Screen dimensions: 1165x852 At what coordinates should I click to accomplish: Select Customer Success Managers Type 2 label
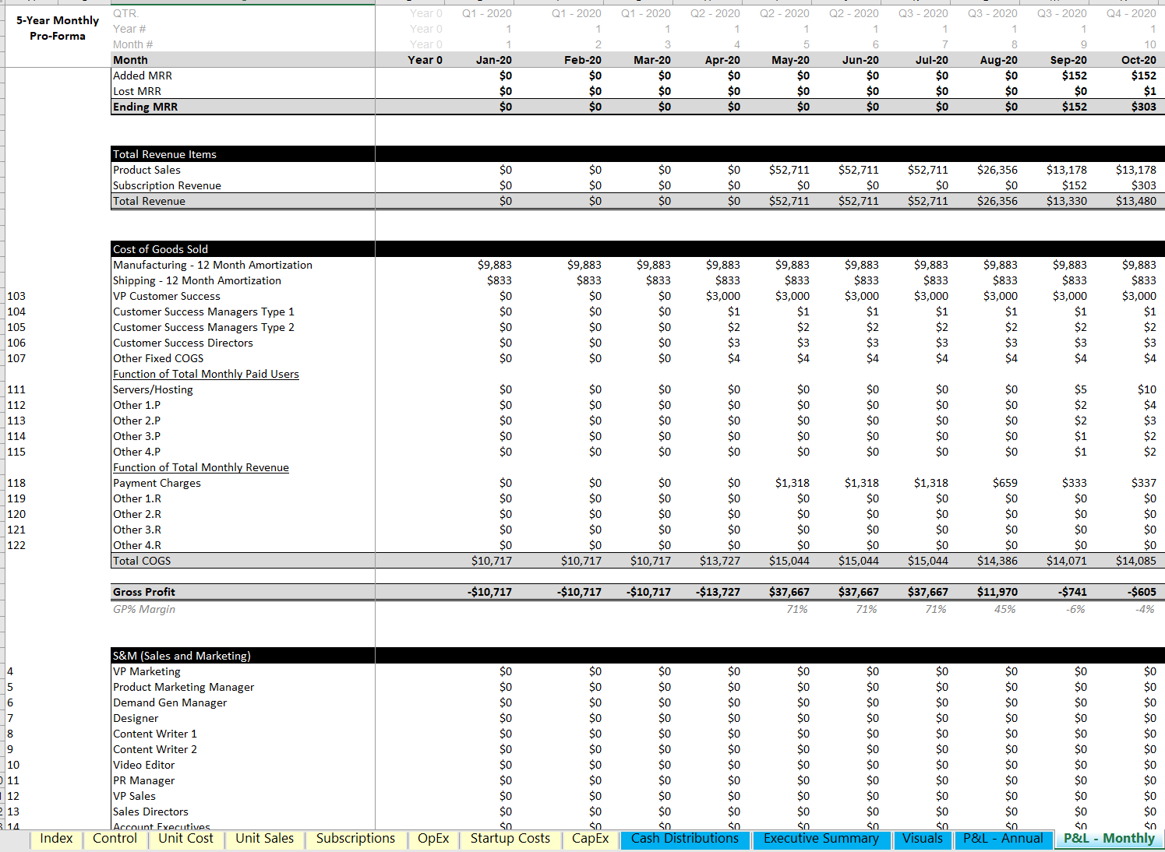[203, 327]
